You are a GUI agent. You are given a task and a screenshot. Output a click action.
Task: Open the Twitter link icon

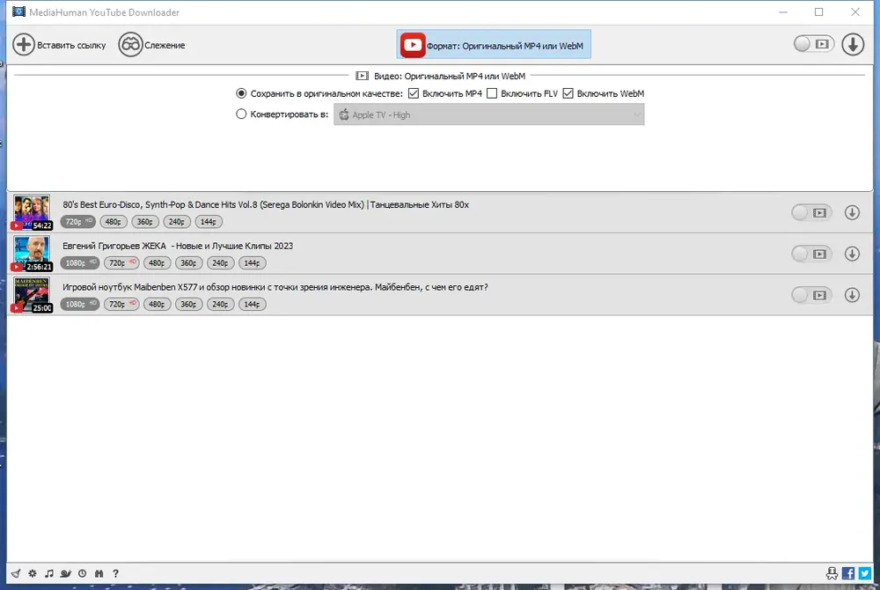[865, 573]
